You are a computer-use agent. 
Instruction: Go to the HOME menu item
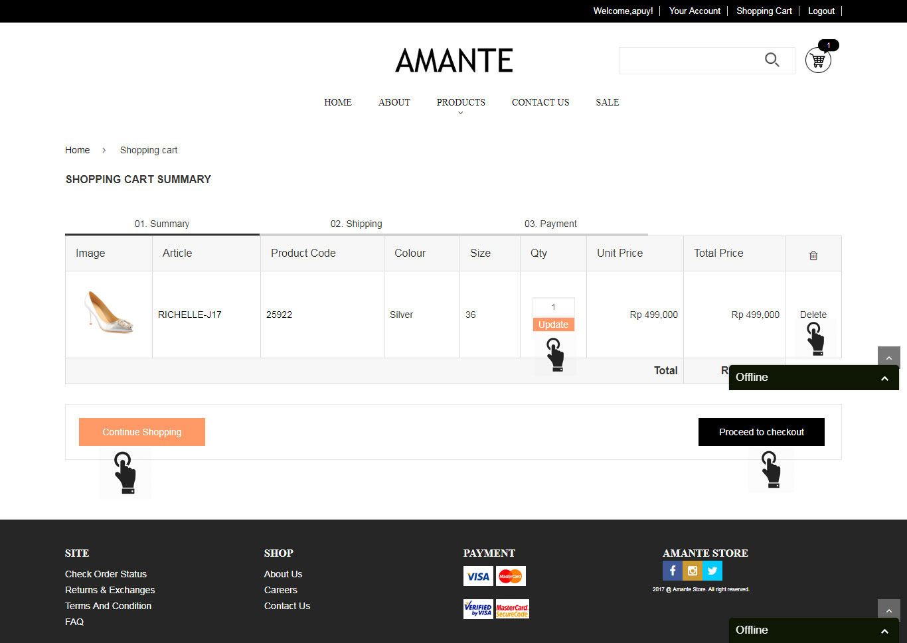[338, 102]
